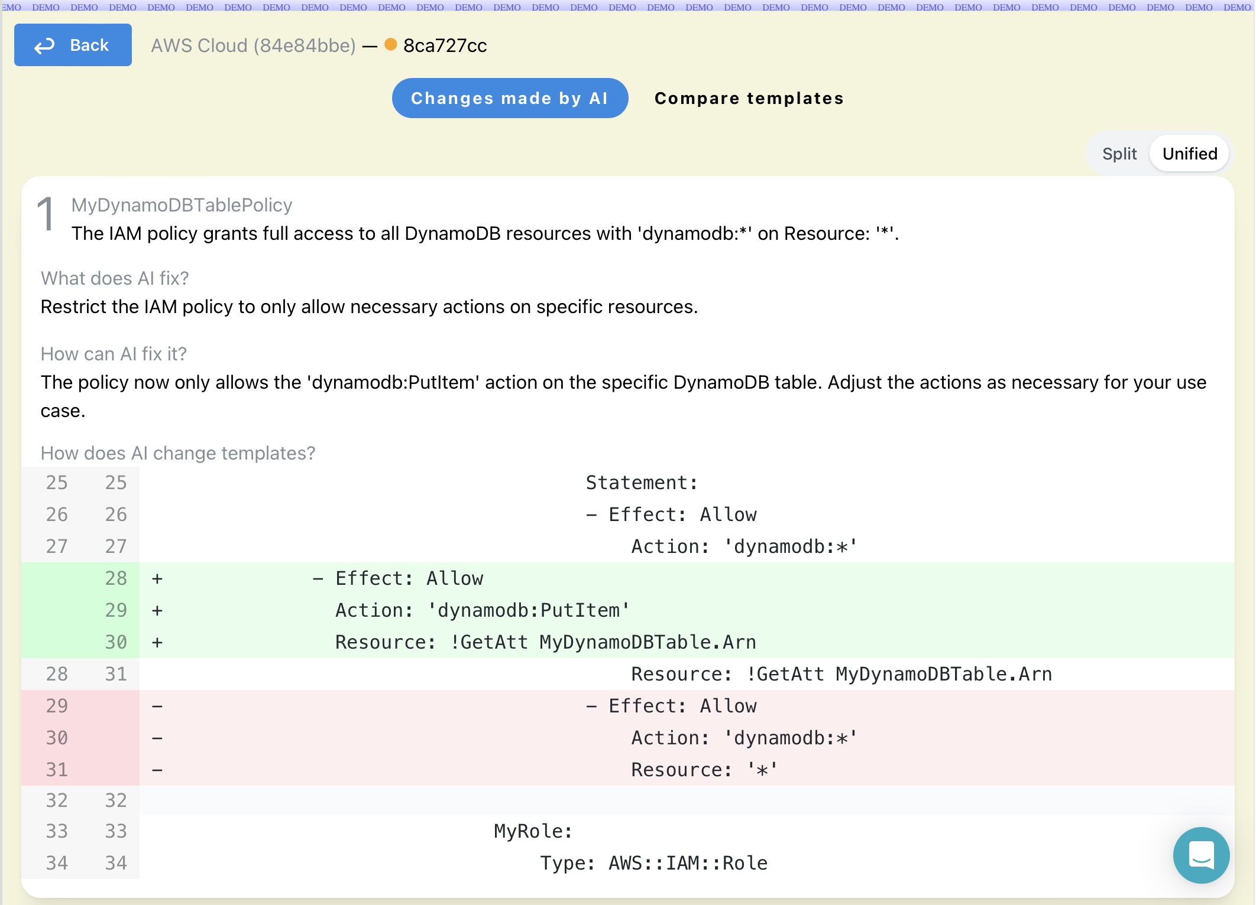The height and width of the screenshot is (905, 1256).
Task: Click the AWS Cloud (84e84bbe) breadcrumb
Action: pyautogui.click(x=253, y=45)
